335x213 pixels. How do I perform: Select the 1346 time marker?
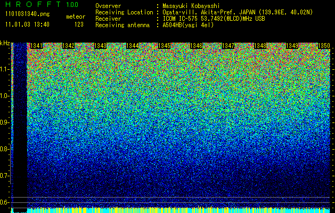[197, 46]
